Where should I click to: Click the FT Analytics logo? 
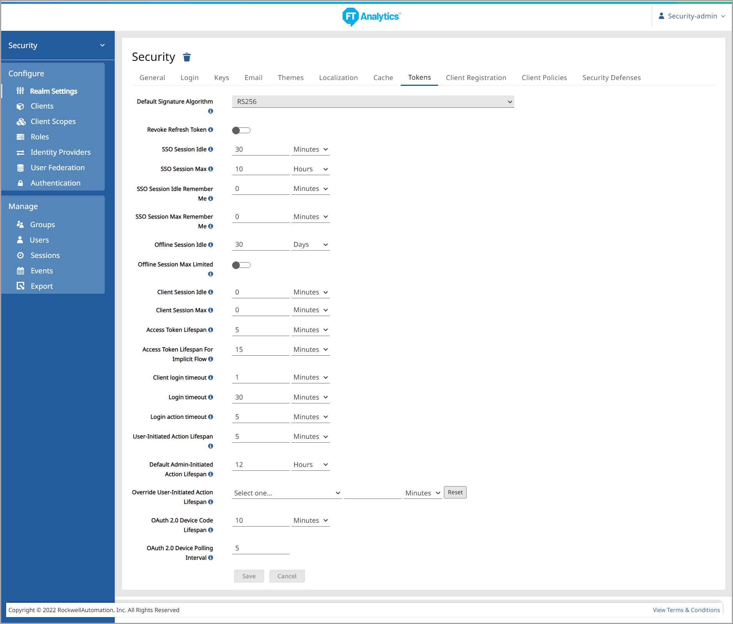pyautogui.click(x=371, y=17)
